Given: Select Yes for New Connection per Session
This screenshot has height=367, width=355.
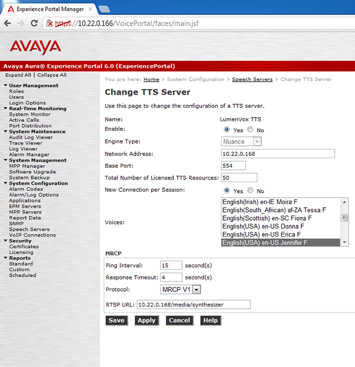Looking at the screenshot, I should tap(226, 190).
